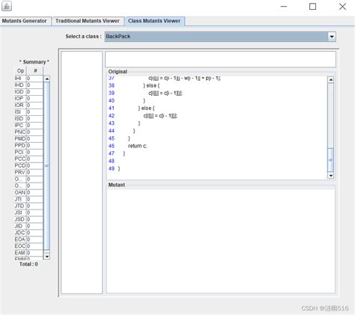
Task: Select the Class Mutants Viewer tab
Action: pyautogui.click(x=154, y=21)
